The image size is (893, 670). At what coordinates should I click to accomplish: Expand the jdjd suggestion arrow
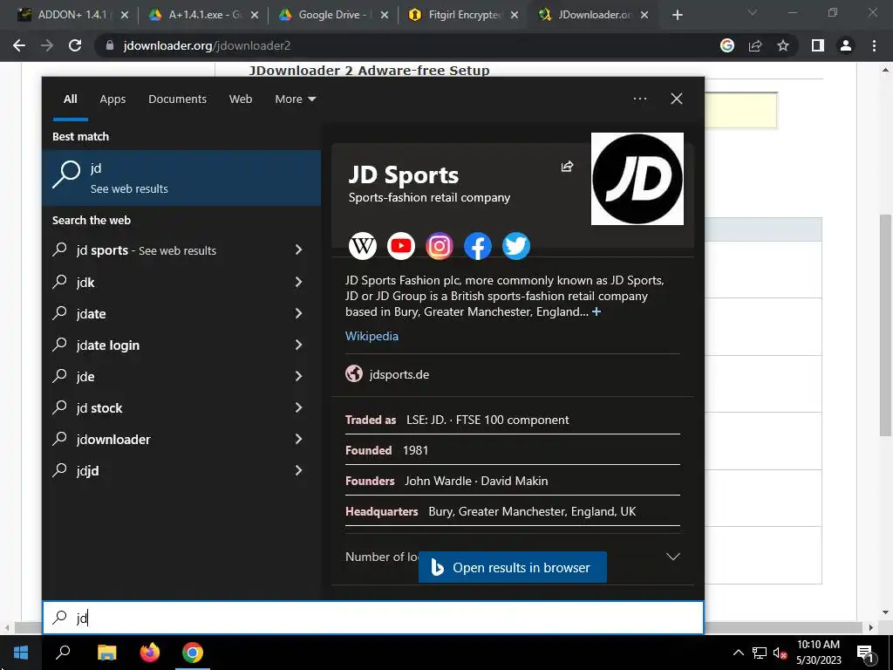coord(298,470)
